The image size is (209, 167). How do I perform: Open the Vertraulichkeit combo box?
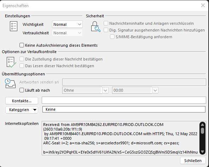(67, 33)
